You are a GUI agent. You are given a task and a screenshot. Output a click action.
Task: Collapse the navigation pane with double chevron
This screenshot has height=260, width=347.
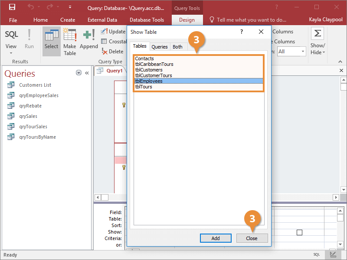(87, 73)
